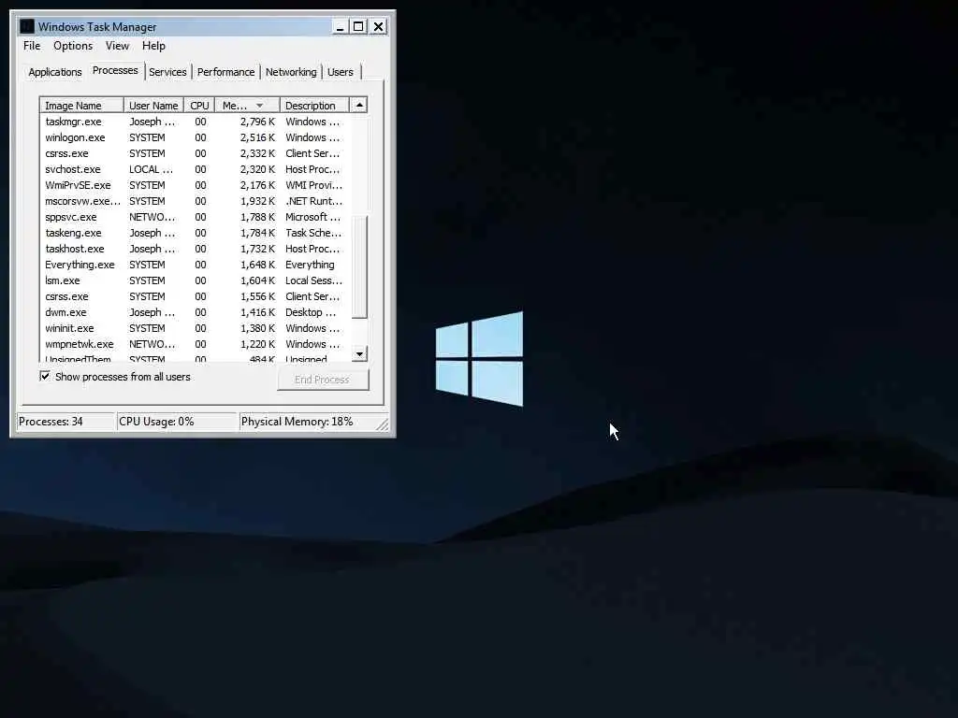This screenshot has width=958, height=718.
Task: Close the Task Manager window
Action: tap(378, 27)
